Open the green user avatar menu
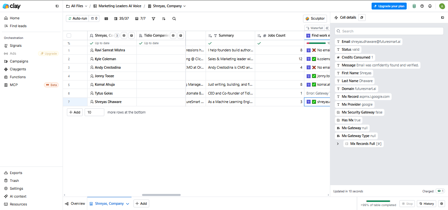 442,6
